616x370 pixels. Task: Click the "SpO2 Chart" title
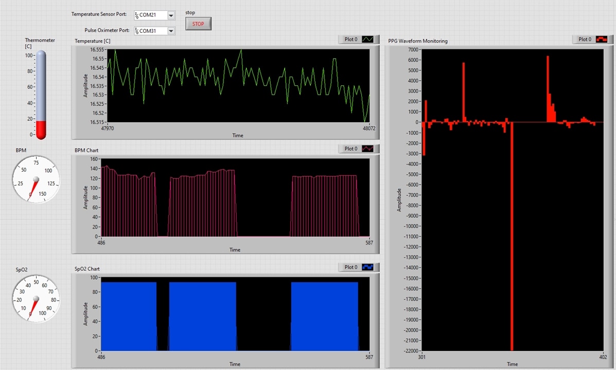pos(87,269)
